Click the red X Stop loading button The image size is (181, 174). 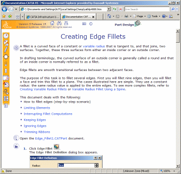click(120, 9)
